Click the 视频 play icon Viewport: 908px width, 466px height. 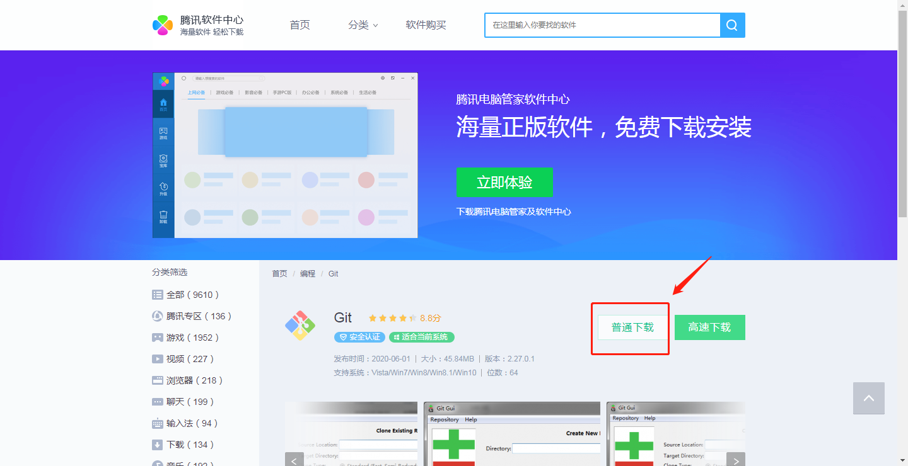[158, 359]
